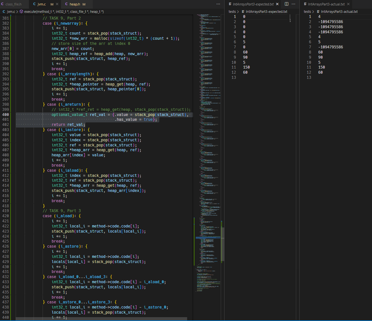
Task: Switch to the heap.h tab
Action: pyautogui.click(x=75, y=4)
